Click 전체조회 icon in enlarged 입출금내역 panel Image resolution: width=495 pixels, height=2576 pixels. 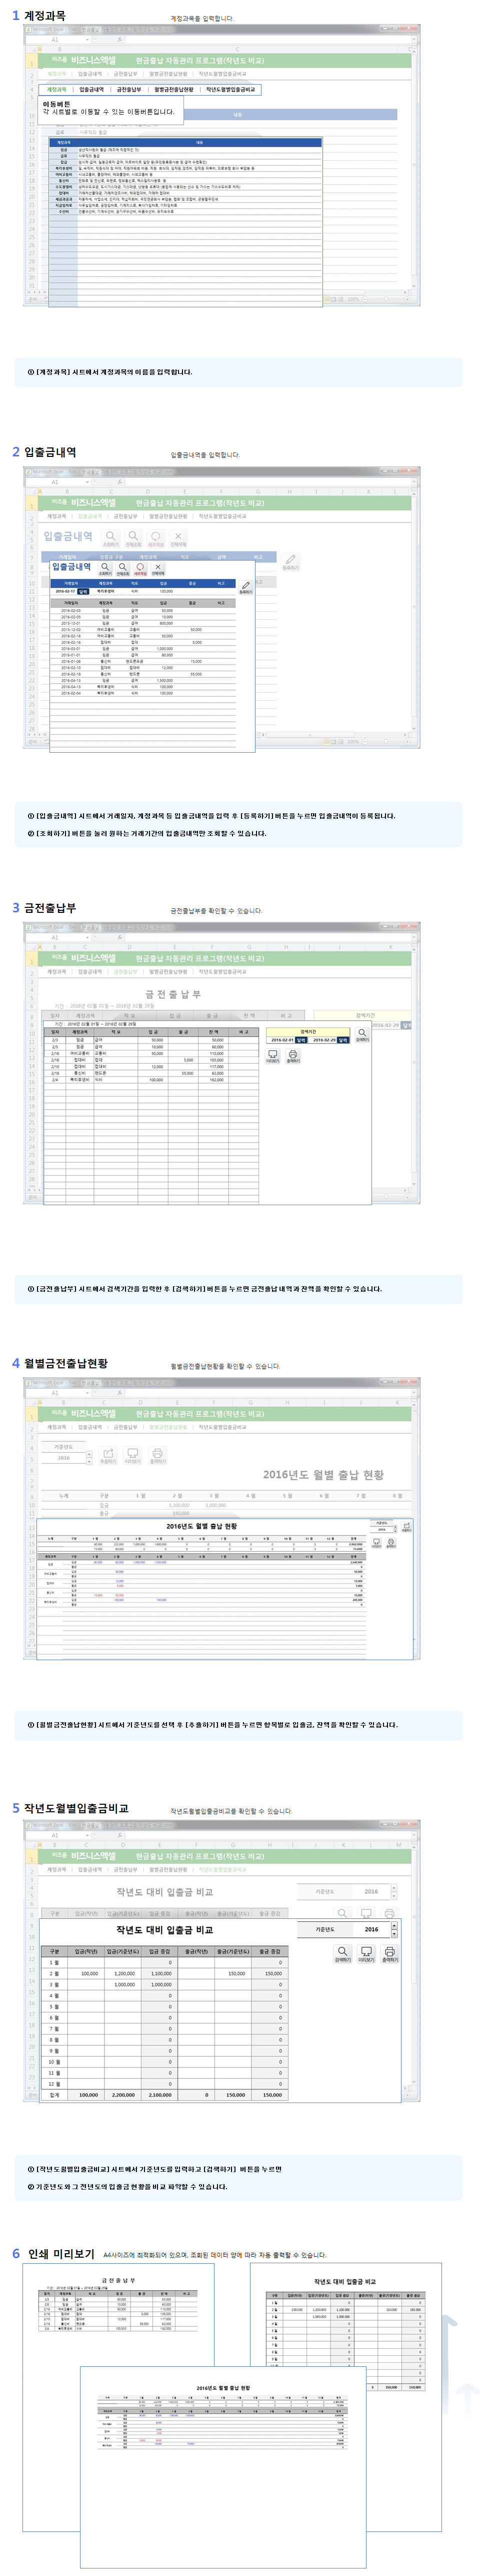click(122, 568)
